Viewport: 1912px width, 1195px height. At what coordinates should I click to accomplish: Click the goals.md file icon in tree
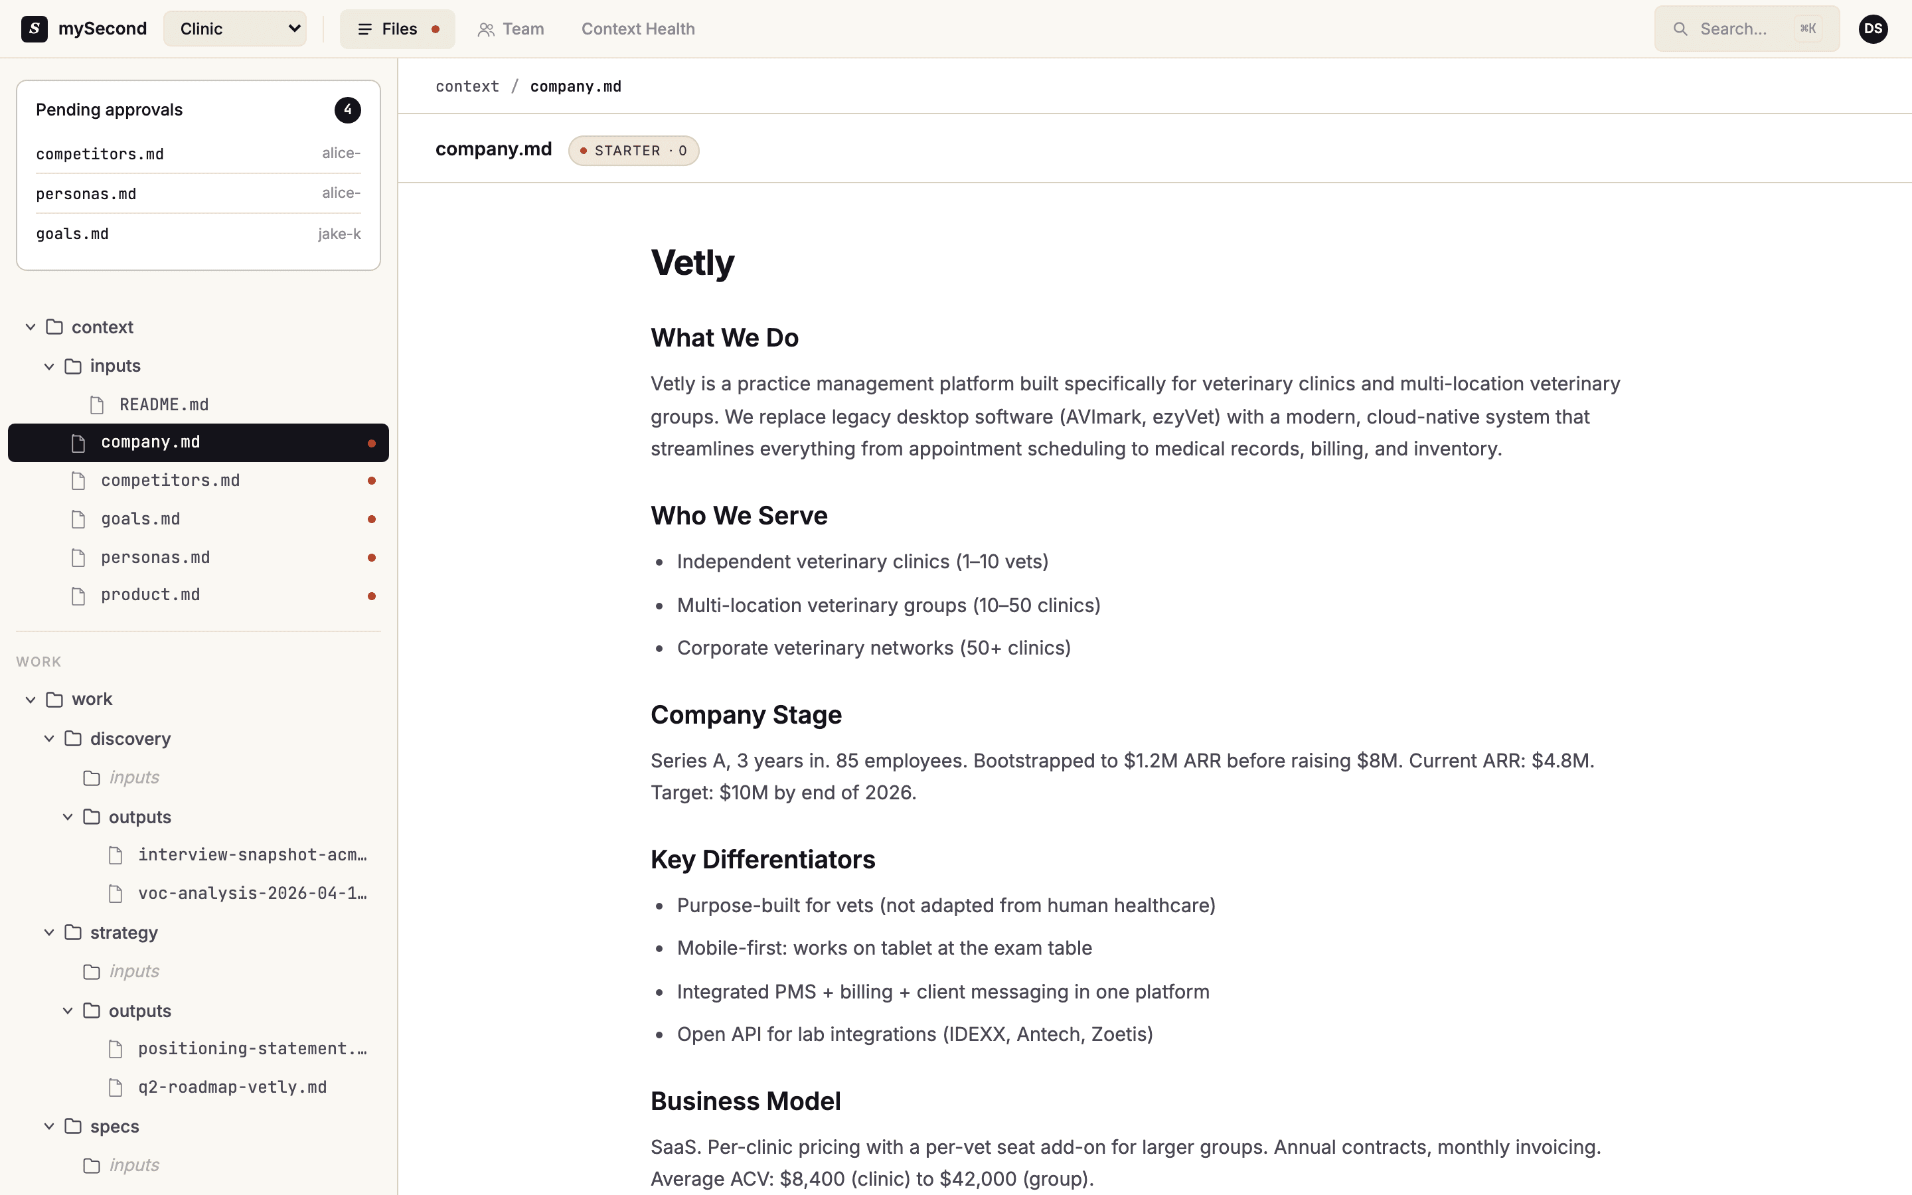78,520
